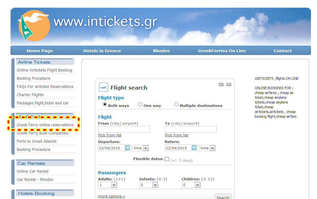Open the Departure time dropdown
Image resolution: width=317 pixels, height=199 pixels.
[x=140, y=148]
